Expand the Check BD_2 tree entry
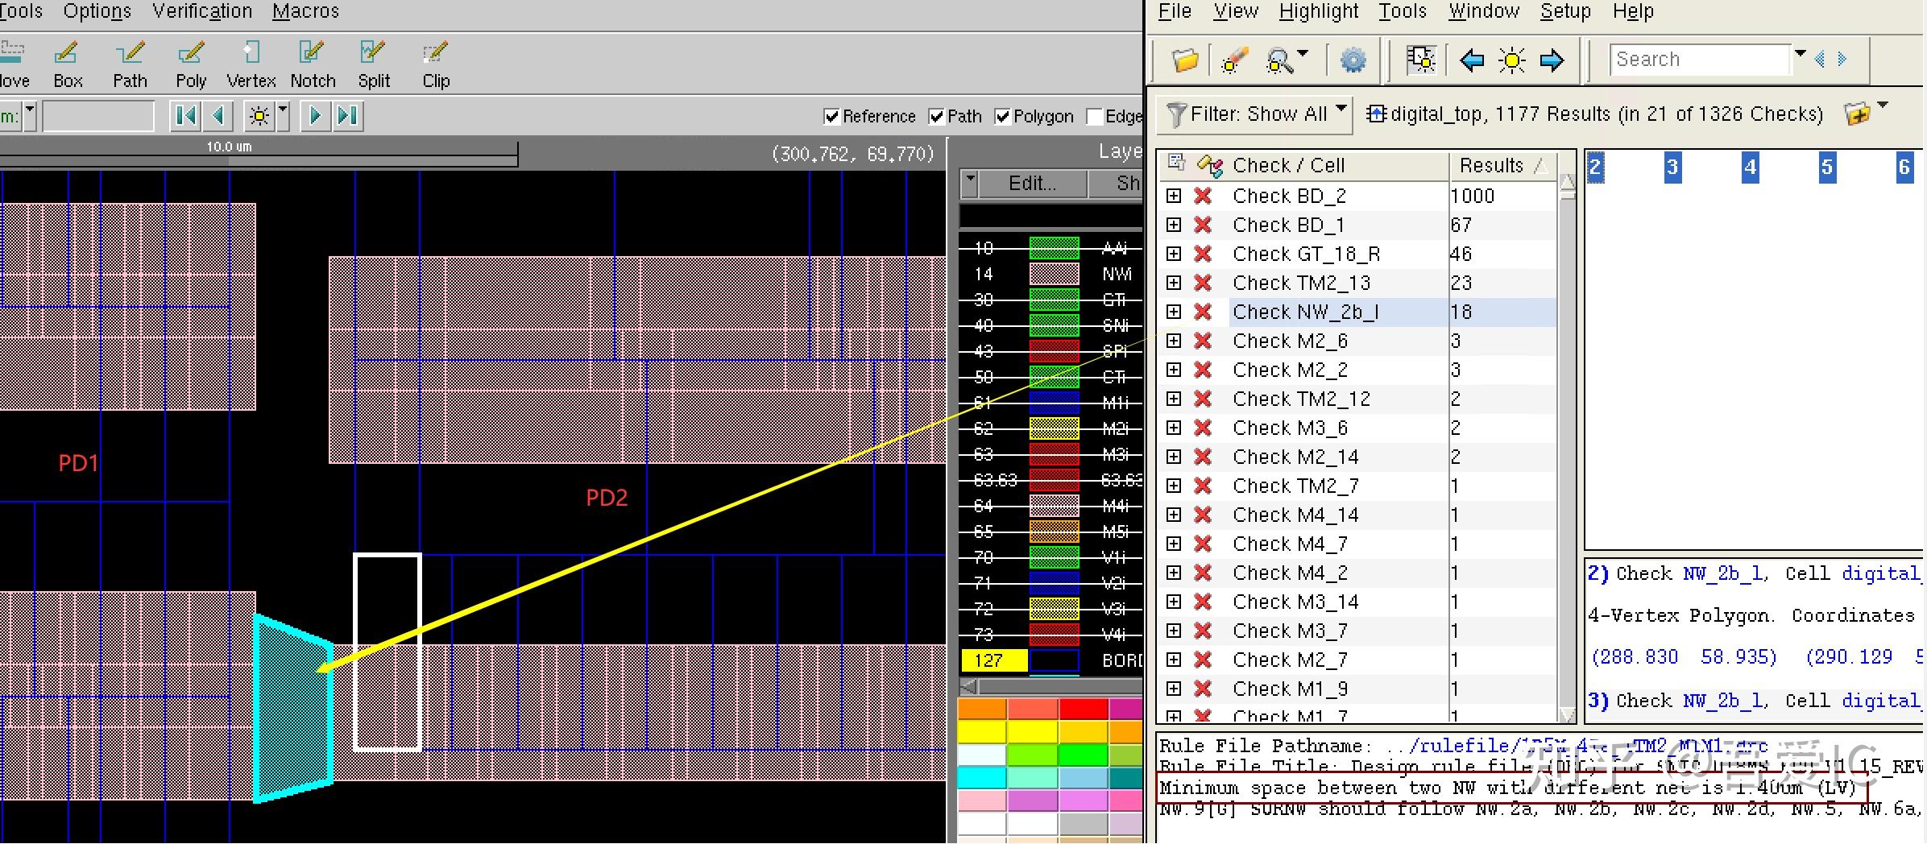This screenshot has width=1927, height=844. 1174,195
